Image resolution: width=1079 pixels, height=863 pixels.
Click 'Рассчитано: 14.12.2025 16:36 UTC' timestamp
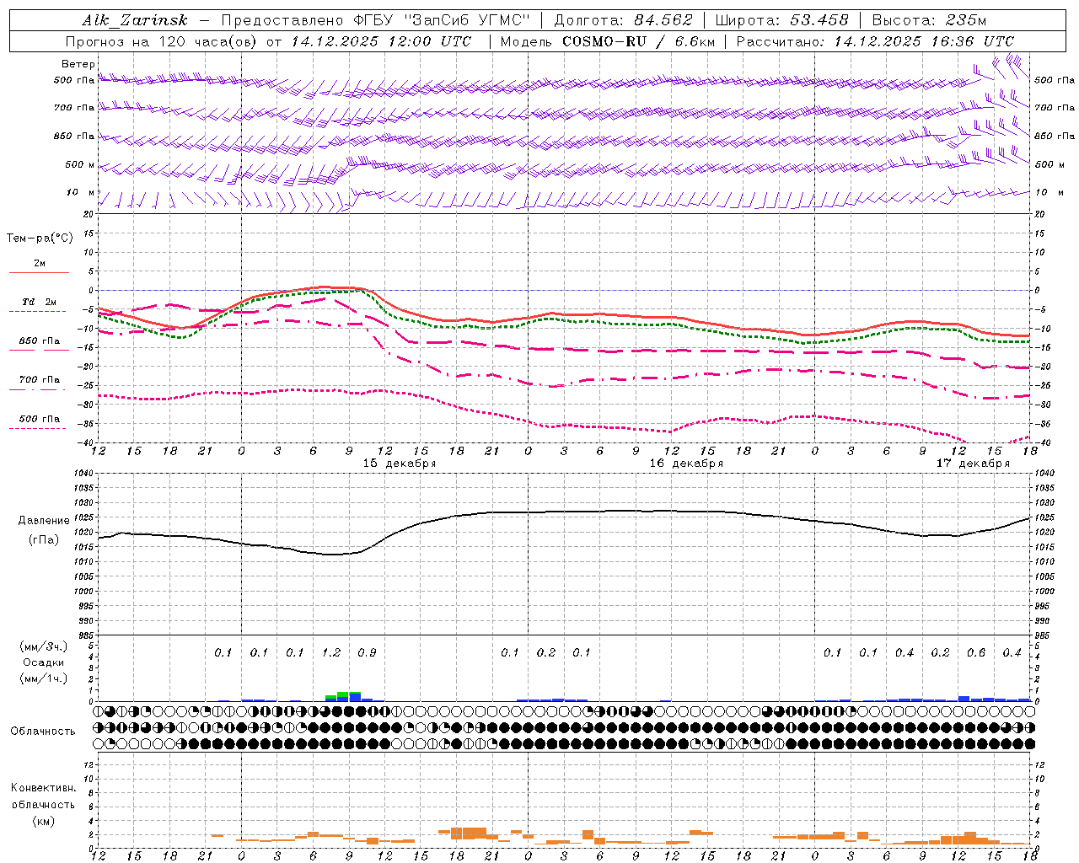pyautogui.click(x=875, y=41)
